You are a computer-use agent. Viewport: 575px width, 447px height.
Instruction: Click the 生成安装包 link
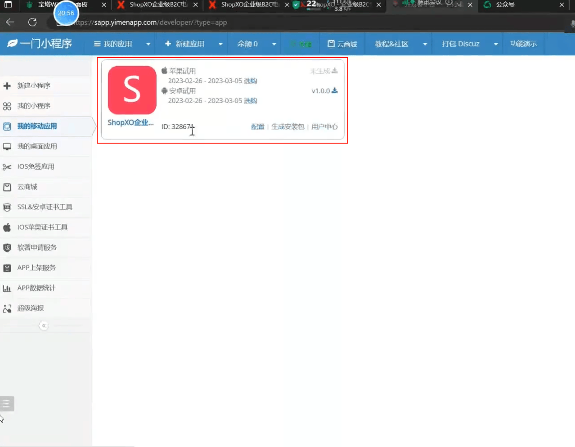[288, 127]
